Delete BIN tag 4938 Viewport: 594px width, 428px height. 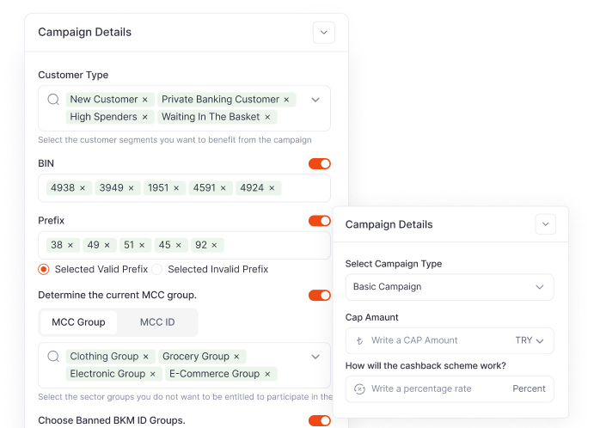tap(83, 188)
